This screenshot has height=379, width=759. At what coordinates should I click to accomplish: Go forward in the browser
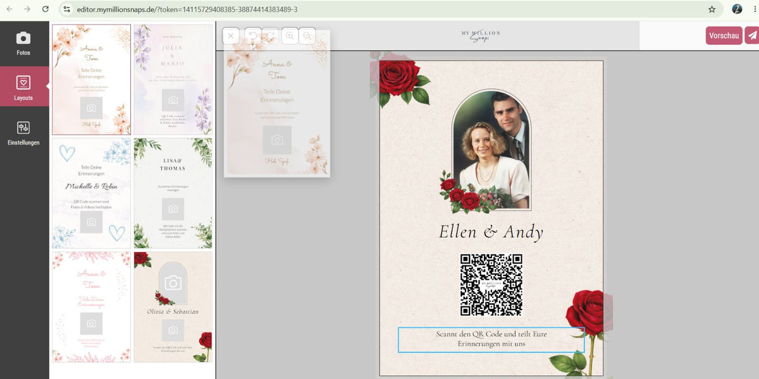27,9
